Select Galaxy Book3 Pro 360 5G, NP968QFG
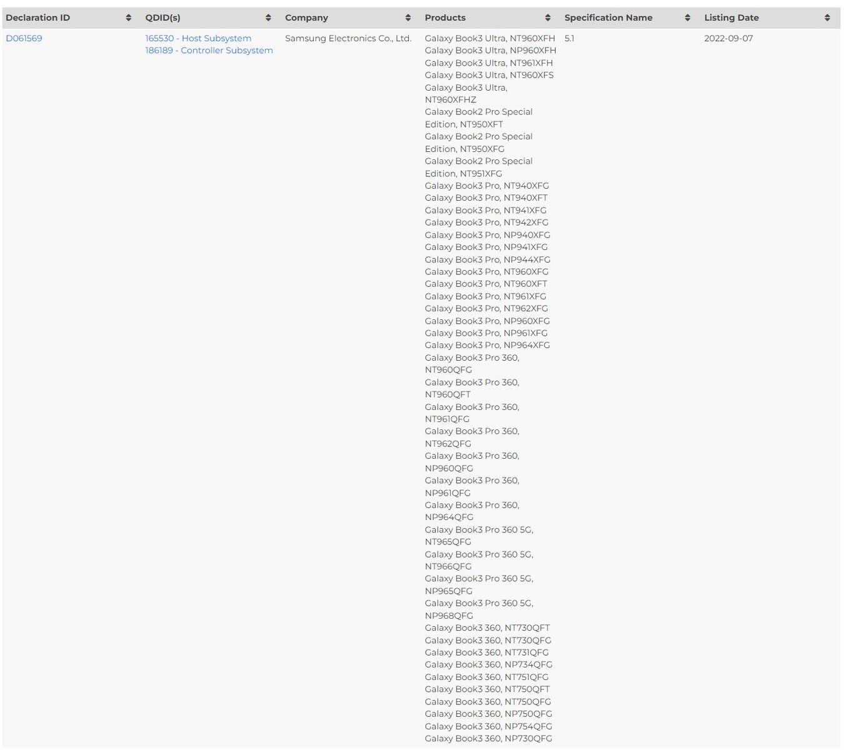844x750 pixels. point(479,609)
